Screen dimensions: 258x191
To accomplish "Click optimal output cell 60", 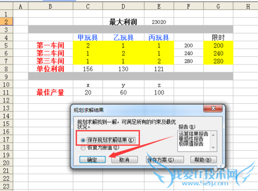I will point(123,92).
